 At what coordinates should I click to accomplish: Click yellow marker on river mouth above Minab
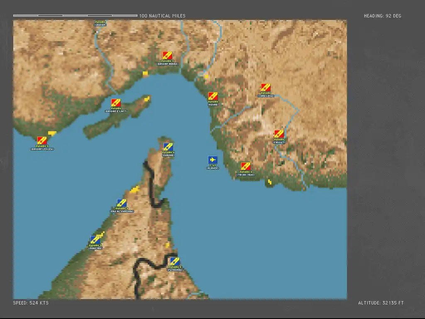click(207, 76)
